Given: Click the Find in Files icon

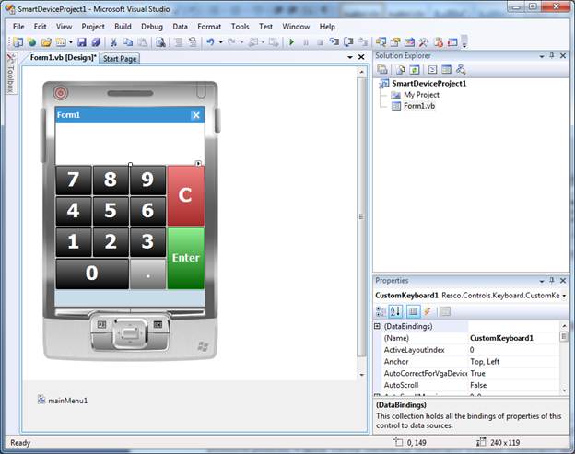Looking at the screenshot, I should (x=160, y=42).
